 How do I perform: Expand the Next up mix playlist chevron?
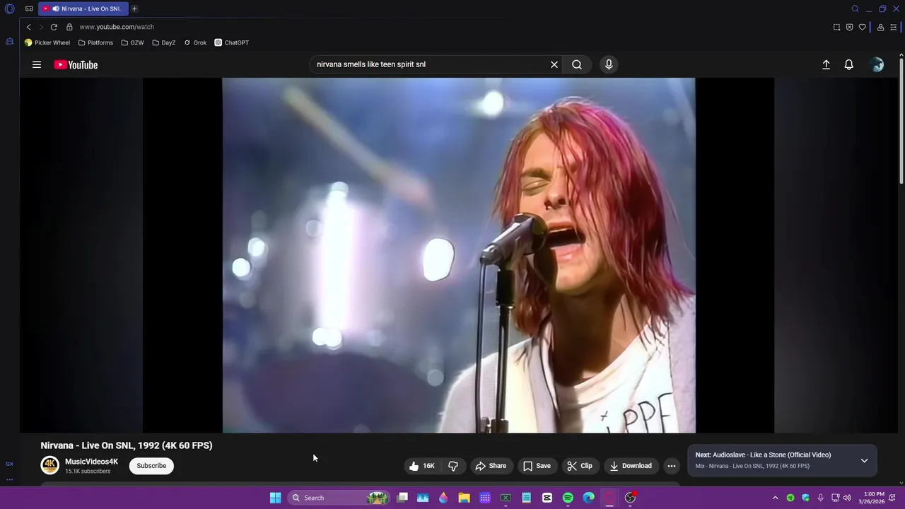[864, 460]
